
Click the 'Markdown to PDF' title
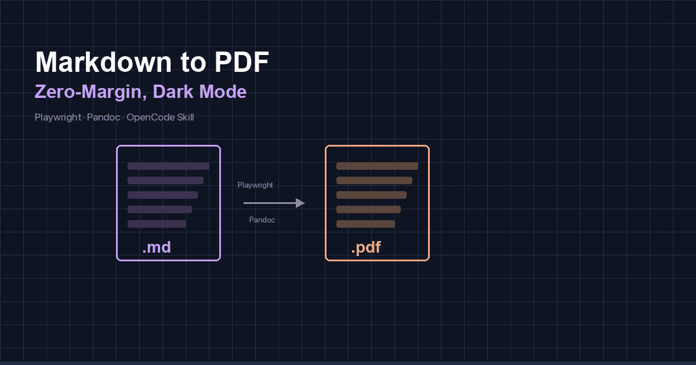[152, 63]
